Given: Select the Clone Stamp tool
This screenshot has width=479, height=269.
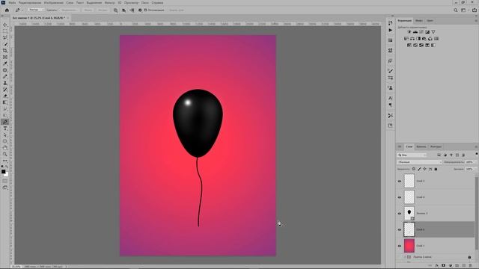Looking at the screenshot, I should tap(5, 83).
